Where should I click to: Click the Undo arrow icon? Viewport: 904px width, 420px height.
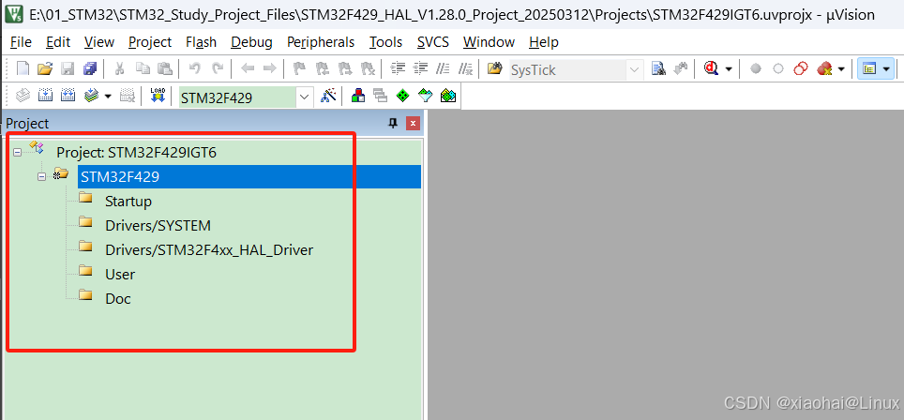pyautogui.click(x=195, y=69)
